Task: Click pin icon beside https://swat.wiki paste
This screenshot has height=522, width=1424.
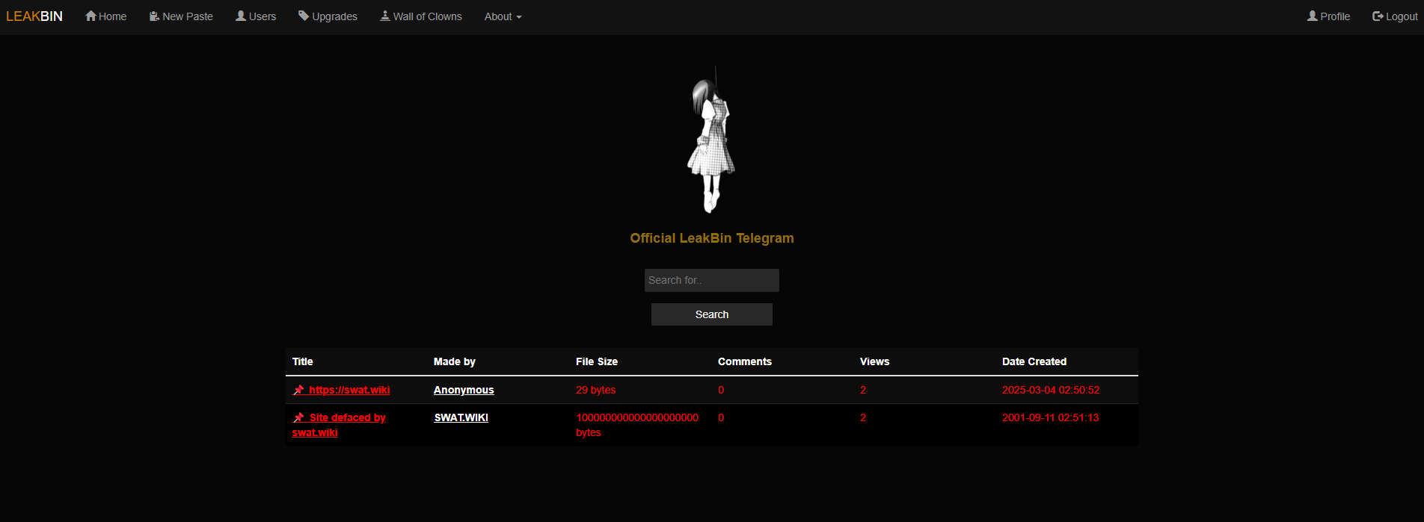Action: (298, 390)
